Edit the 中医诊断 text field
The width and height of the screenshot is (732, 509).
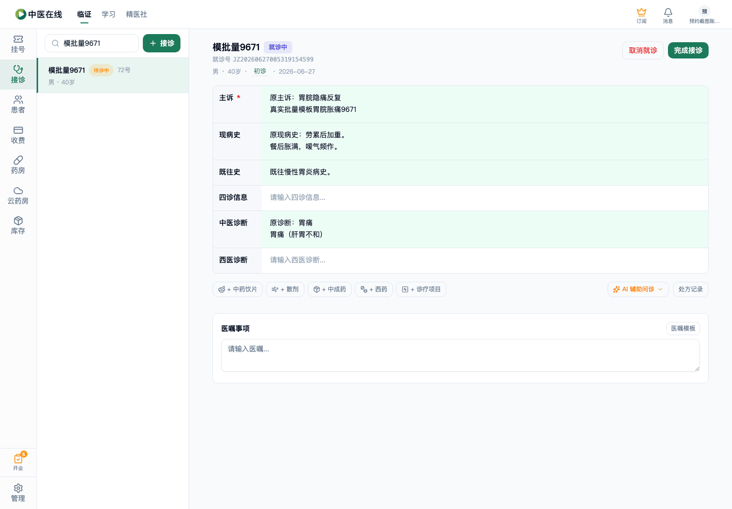(485, 229)
